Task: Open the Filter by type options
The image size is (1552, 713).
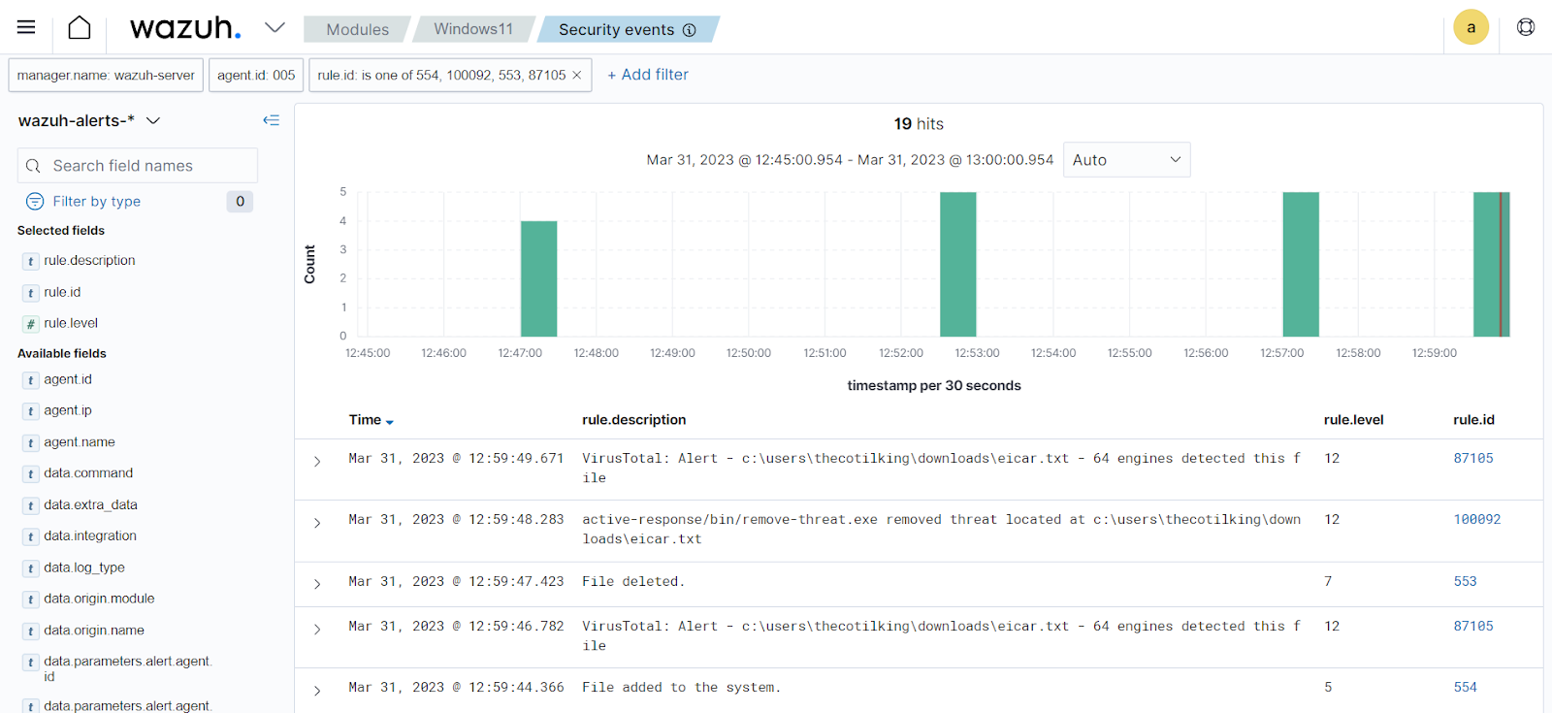Action: tap(96, 201)
